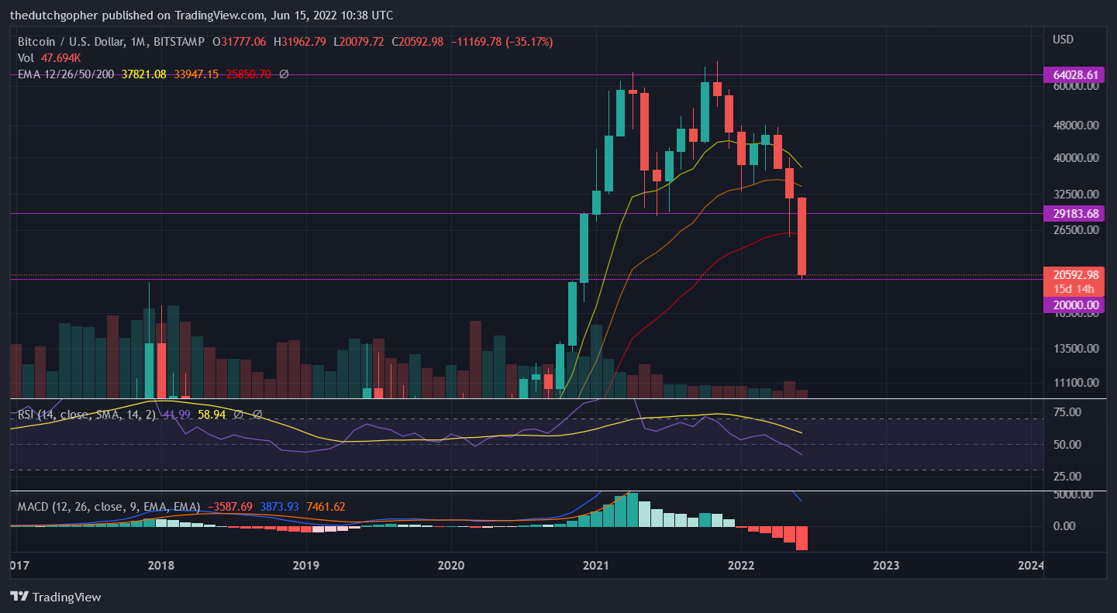Image resolution: width=1117 pixels, height=613 pixels.
Task: Click the latest red June 2022 candle
Action: click(802, 236)
